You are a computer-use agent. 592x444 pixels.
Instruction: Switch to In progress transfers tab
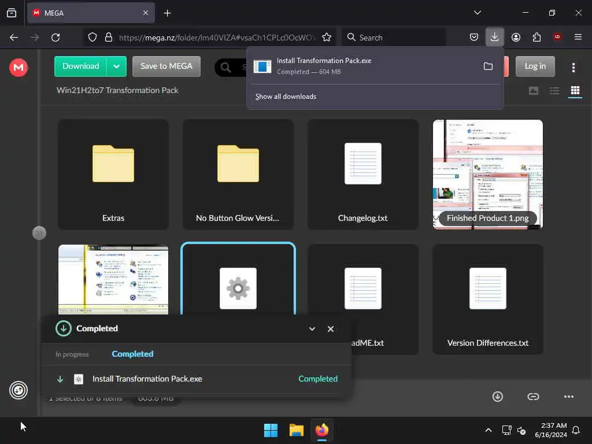coord(72,354)
